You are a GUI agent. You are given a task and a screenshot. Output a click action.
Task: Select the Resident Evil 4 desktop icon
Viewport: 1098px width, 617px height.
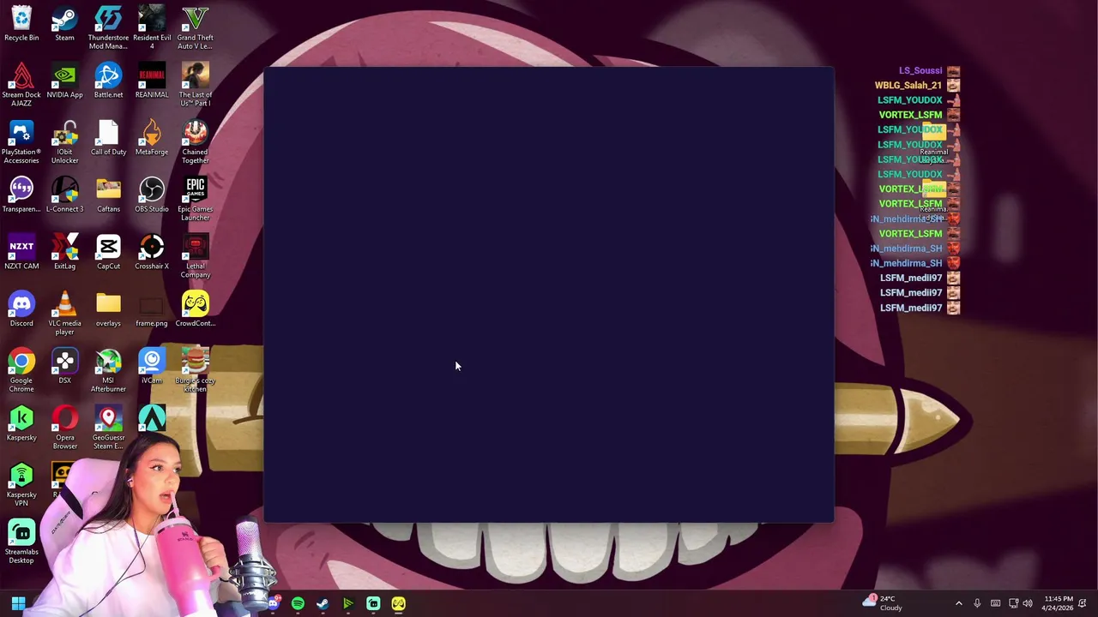[x=152, y=27]
